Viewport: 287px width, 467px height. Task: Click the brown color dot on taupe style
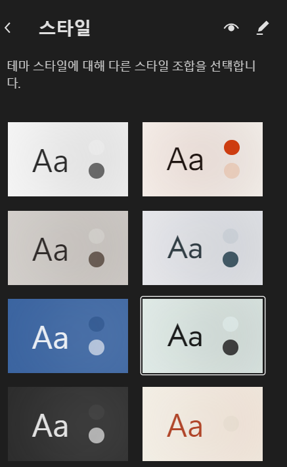pos(97,259)
